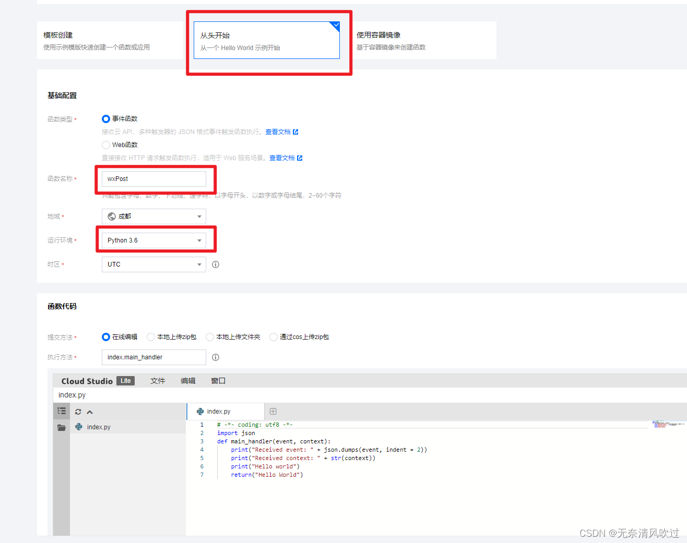The height and width of the screenshot is (543, 687).
Task: Click the "def main_handler(event, context):" line
Action: (274, 441)
